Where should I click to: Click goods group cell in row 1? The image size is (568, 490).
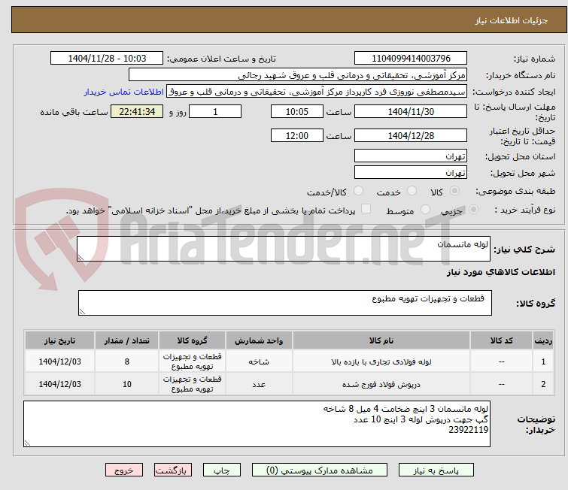192,361
